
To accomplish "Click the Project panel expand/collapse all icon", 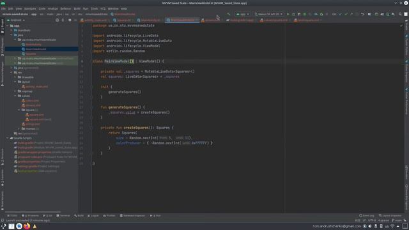I will (63, 20).
